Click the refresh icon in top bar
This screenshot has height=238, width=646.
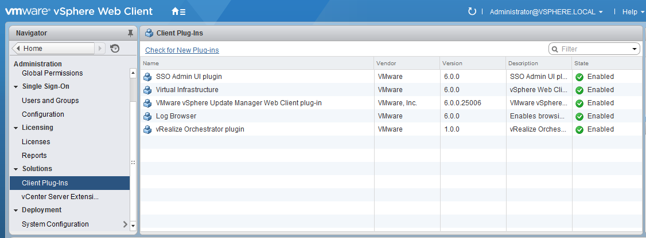point(472,11)
